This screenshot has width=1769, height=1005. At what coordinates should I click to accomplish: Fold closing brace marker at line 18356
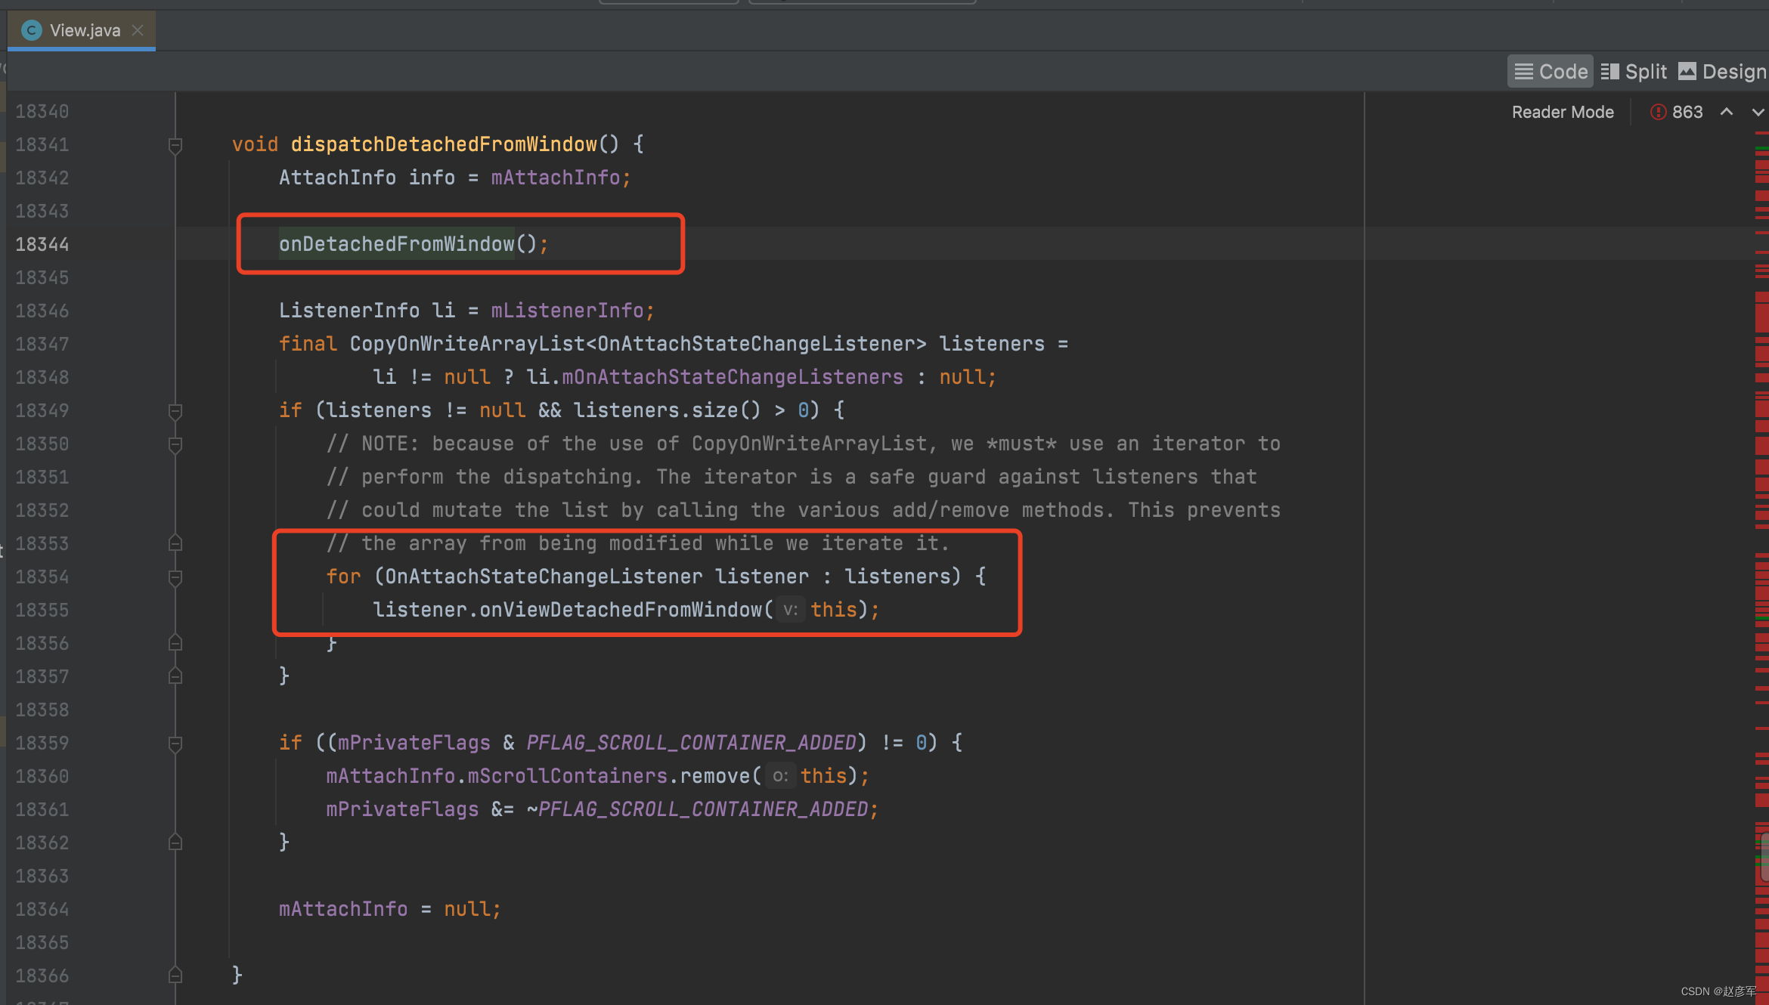click(x=175, y=643)
